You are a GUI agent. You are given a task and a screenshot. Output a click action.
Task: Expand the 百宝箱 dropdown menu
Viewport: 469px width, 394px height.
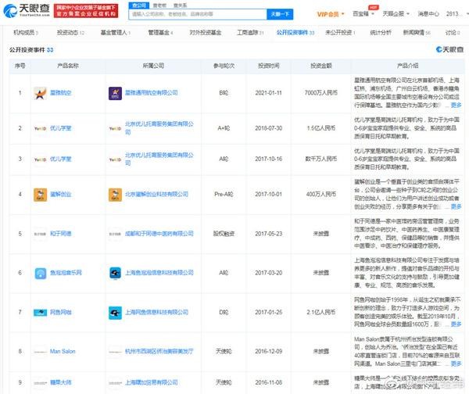[x=363, y=13]
